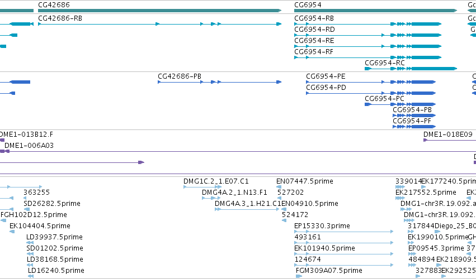
Task: Select EST 339014
Action: pyautogui.click(x=408, y=181)
